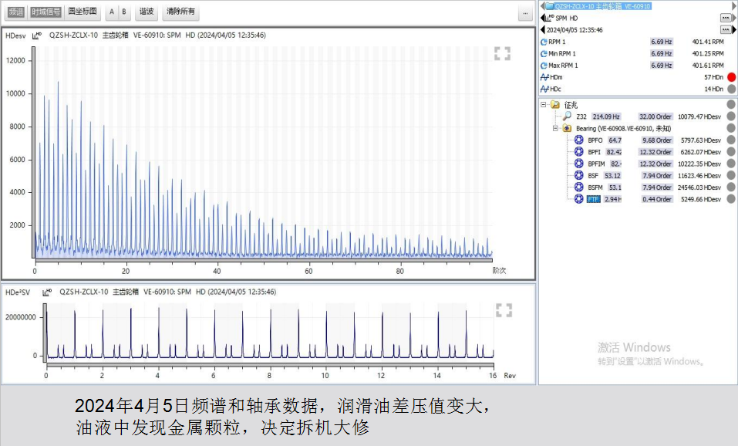Click the BSF tree row
This screenshot has width=738, height=446.
(x=592, y=176)
